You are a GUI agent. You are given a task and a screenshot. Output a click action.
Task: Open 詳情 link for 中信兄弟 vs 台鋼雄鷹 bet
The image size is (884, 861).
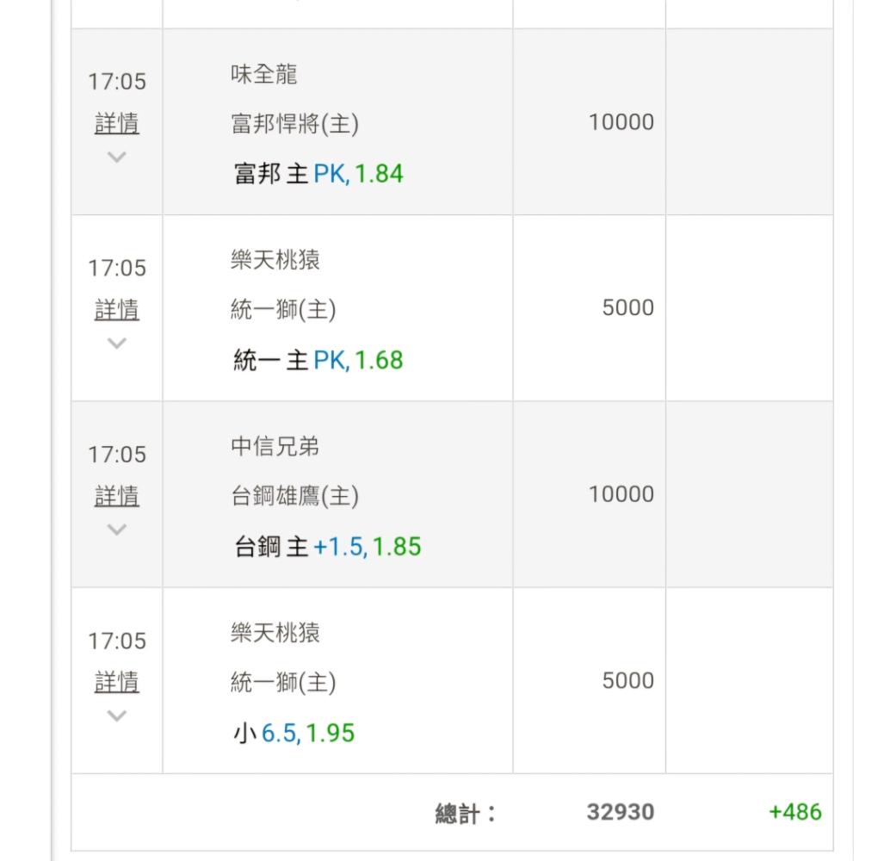coord(117,496)
